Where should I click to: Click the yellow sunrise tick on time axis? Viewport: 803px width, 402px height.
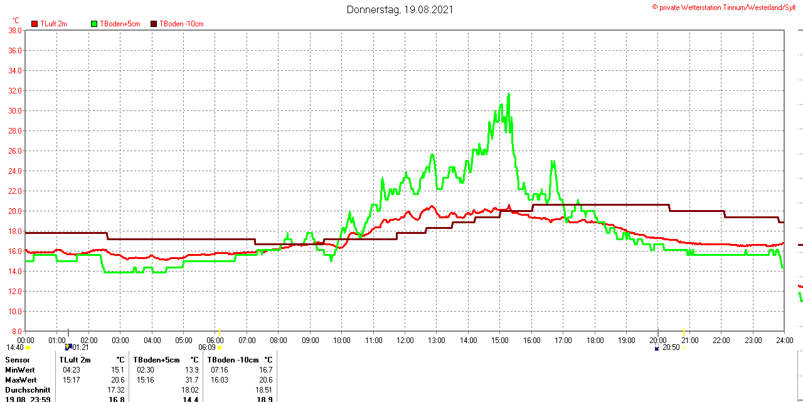(220, 331)
